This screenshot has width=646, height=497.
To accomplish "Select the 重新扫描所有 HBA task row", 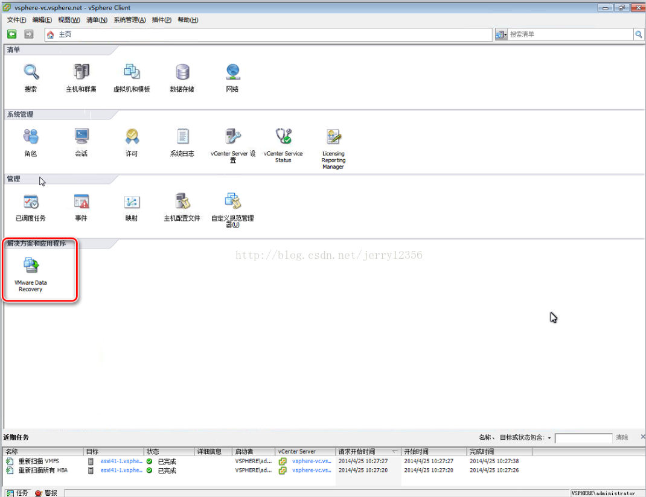I will 323,470.
